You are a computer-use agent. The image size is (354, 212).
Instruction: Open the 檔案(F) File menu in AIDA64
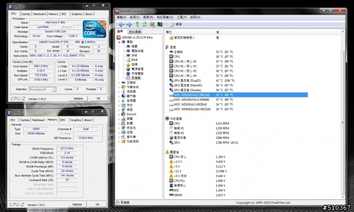pyautogui.click(x=122, y=17)
